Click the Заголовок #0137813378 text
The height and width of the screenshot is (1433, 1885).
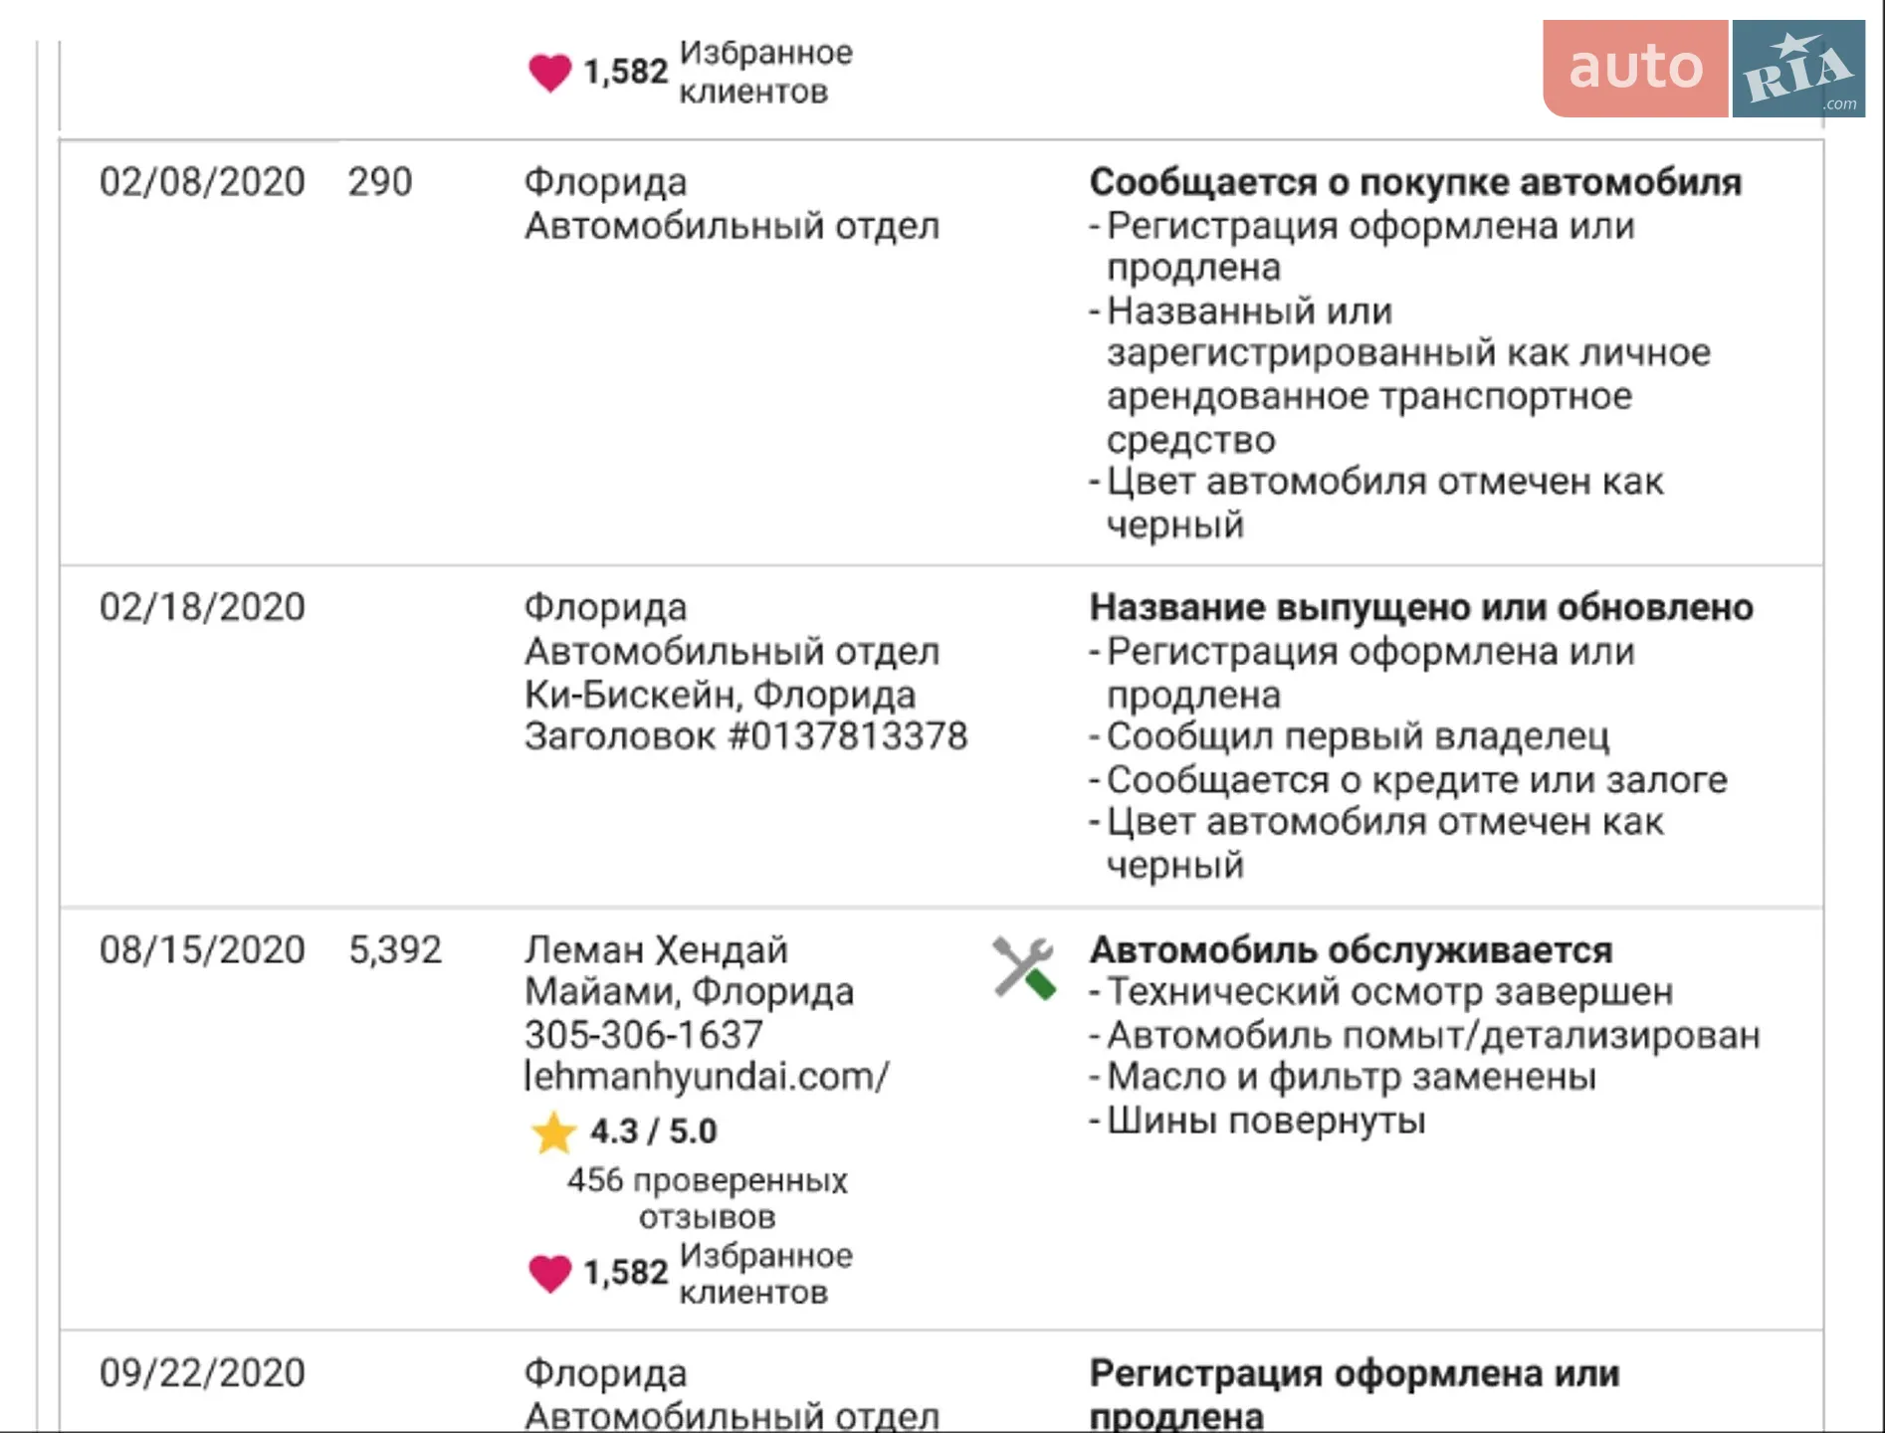[x=746, y=736]
